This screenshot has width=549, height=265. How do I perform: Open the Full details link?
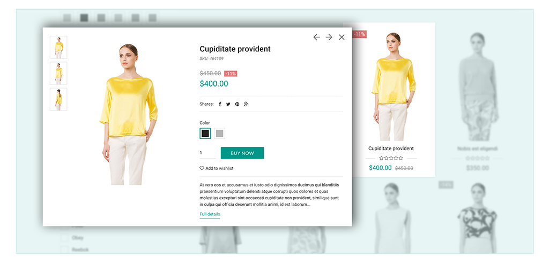pyautogui.click(x=210, y=214)
